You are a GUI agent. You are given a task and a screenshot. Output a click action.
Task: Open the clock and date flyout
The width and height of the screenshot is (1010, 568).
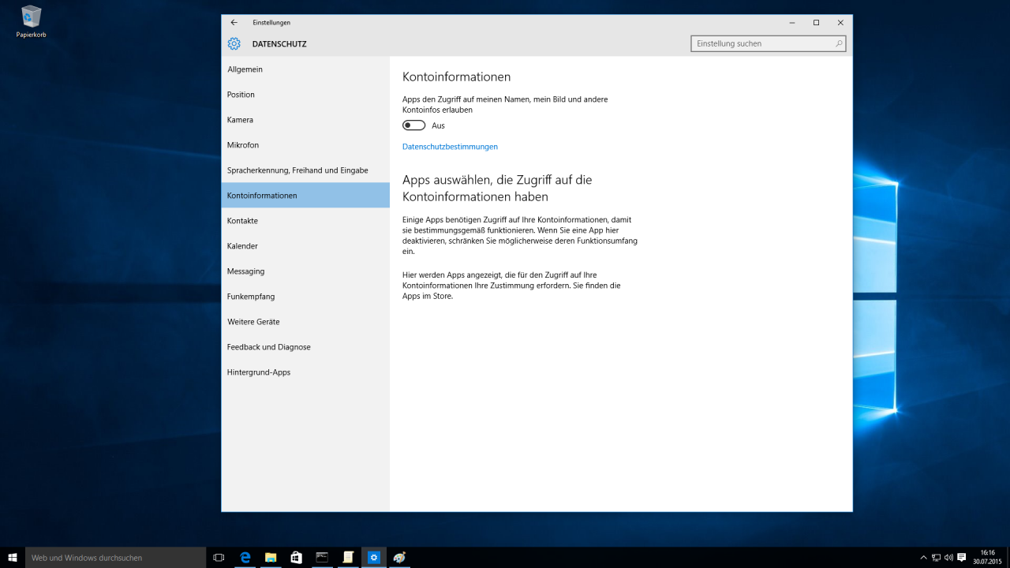[988, 558]
